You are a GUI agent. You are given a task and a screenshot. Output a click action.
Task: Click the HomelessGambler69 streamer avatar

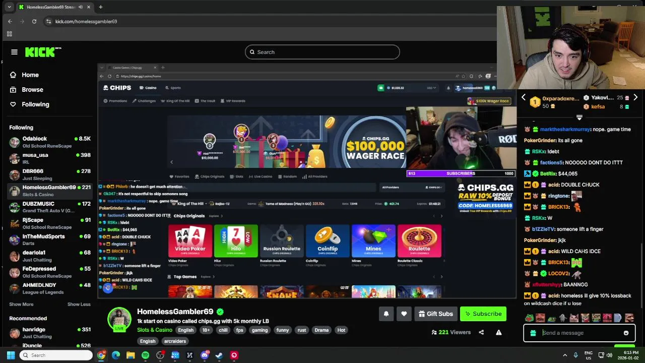click(119, 319)
